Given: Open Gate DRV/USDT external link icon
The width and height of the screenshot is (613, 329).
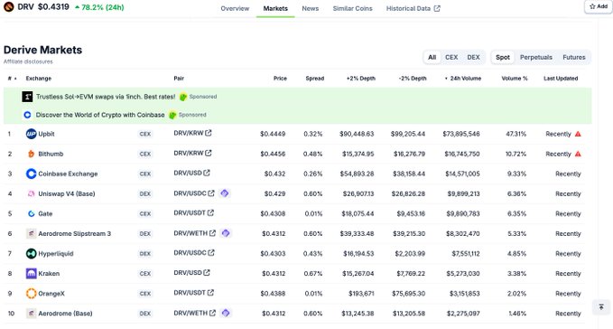Looking at the screenshot, I should [x=210, y=212].
